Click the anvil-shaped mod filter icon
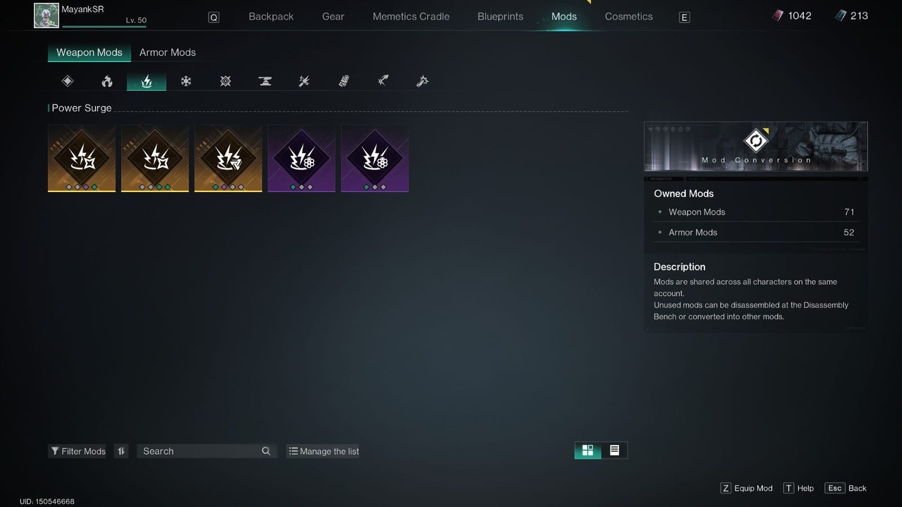 point(264,81)
